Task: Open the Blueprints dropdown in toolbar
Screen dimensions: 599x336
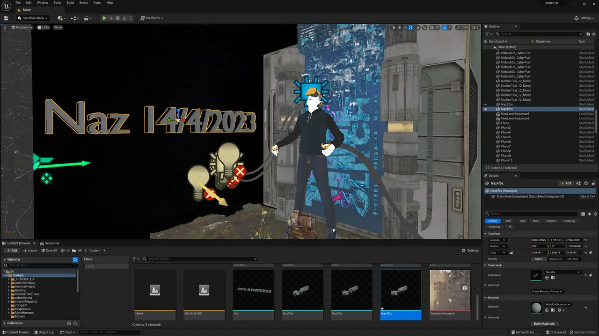Action: 74,18
